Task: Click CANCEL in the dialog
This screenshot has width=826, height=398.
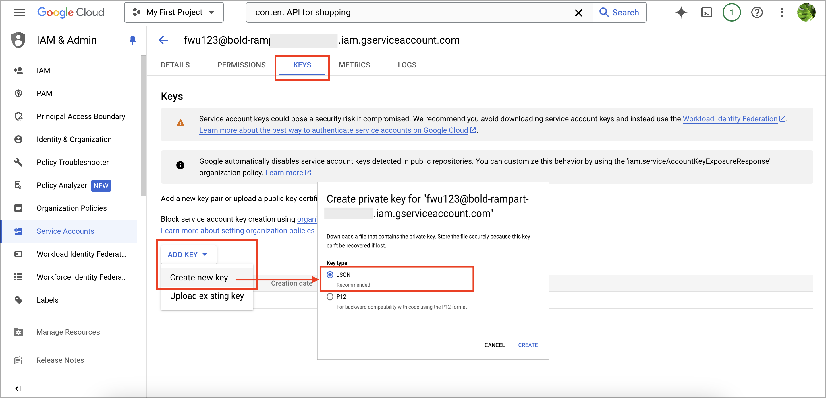Action: point(494,345)
